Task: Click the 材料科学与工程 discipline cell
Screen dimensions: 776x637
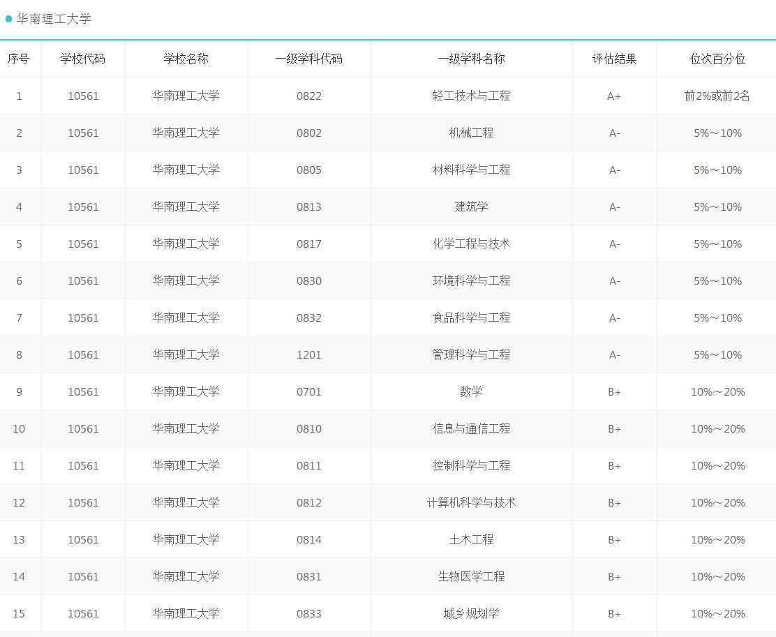Action: [x=471, y=170]
